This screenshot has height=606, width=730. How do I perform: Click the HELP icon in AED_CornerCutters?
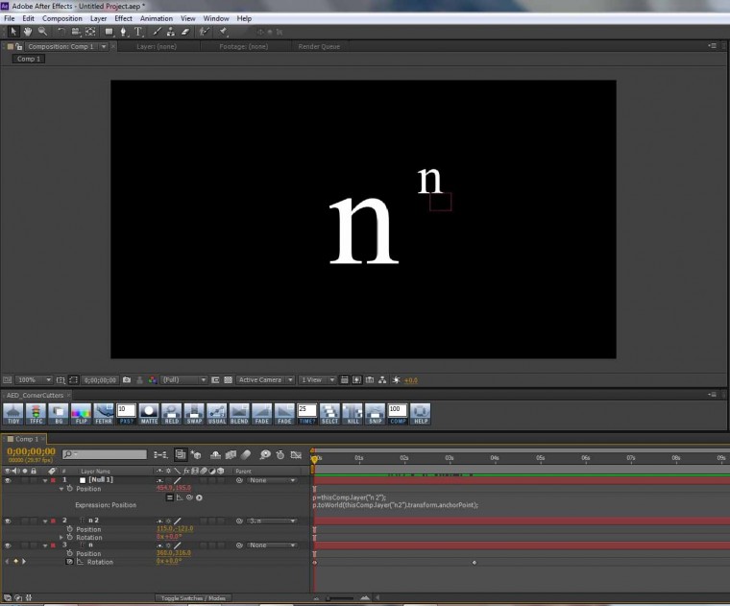(x=420, y=414)
